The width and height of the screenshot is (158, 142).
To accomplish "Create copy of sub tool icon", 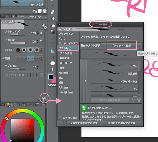I will tap(40, 11).
